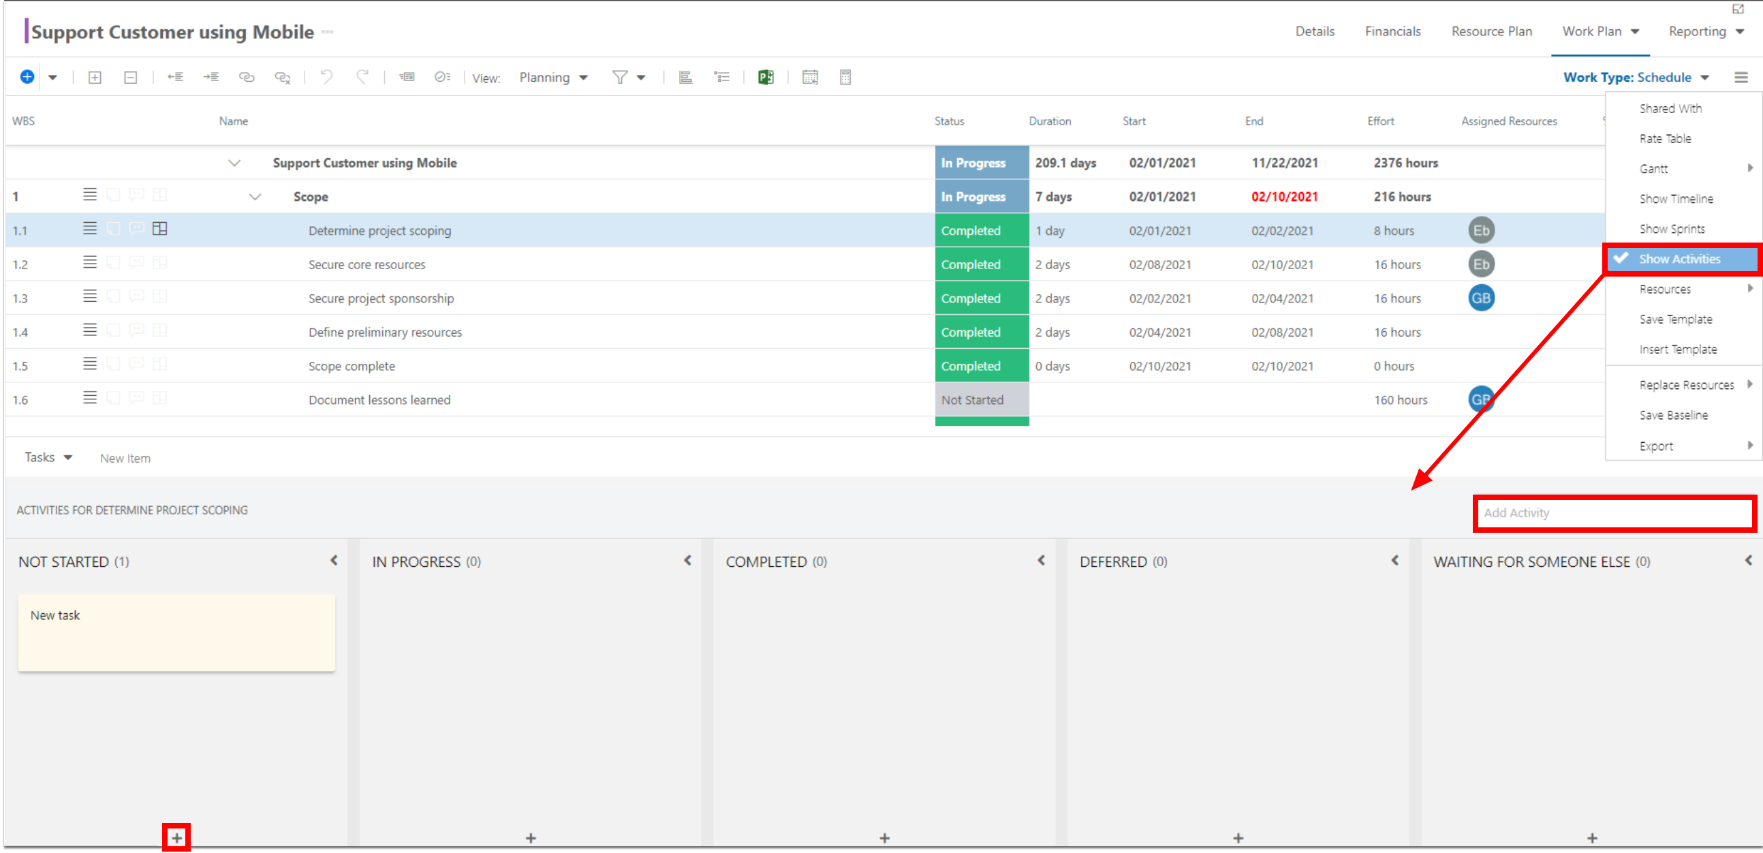Open the Resource Plan tab

(1491, 31)
